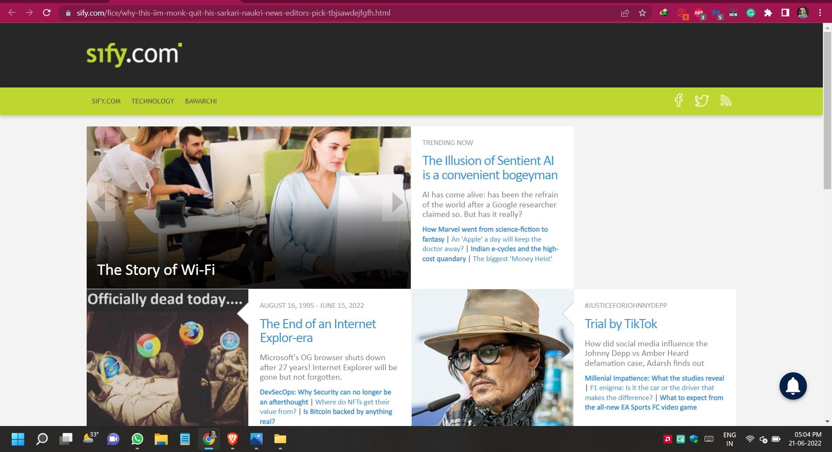Viewport: 832px width, 452px height.
Task: Open the Grammarly extension icon
Action: click(x=751, y=13)
